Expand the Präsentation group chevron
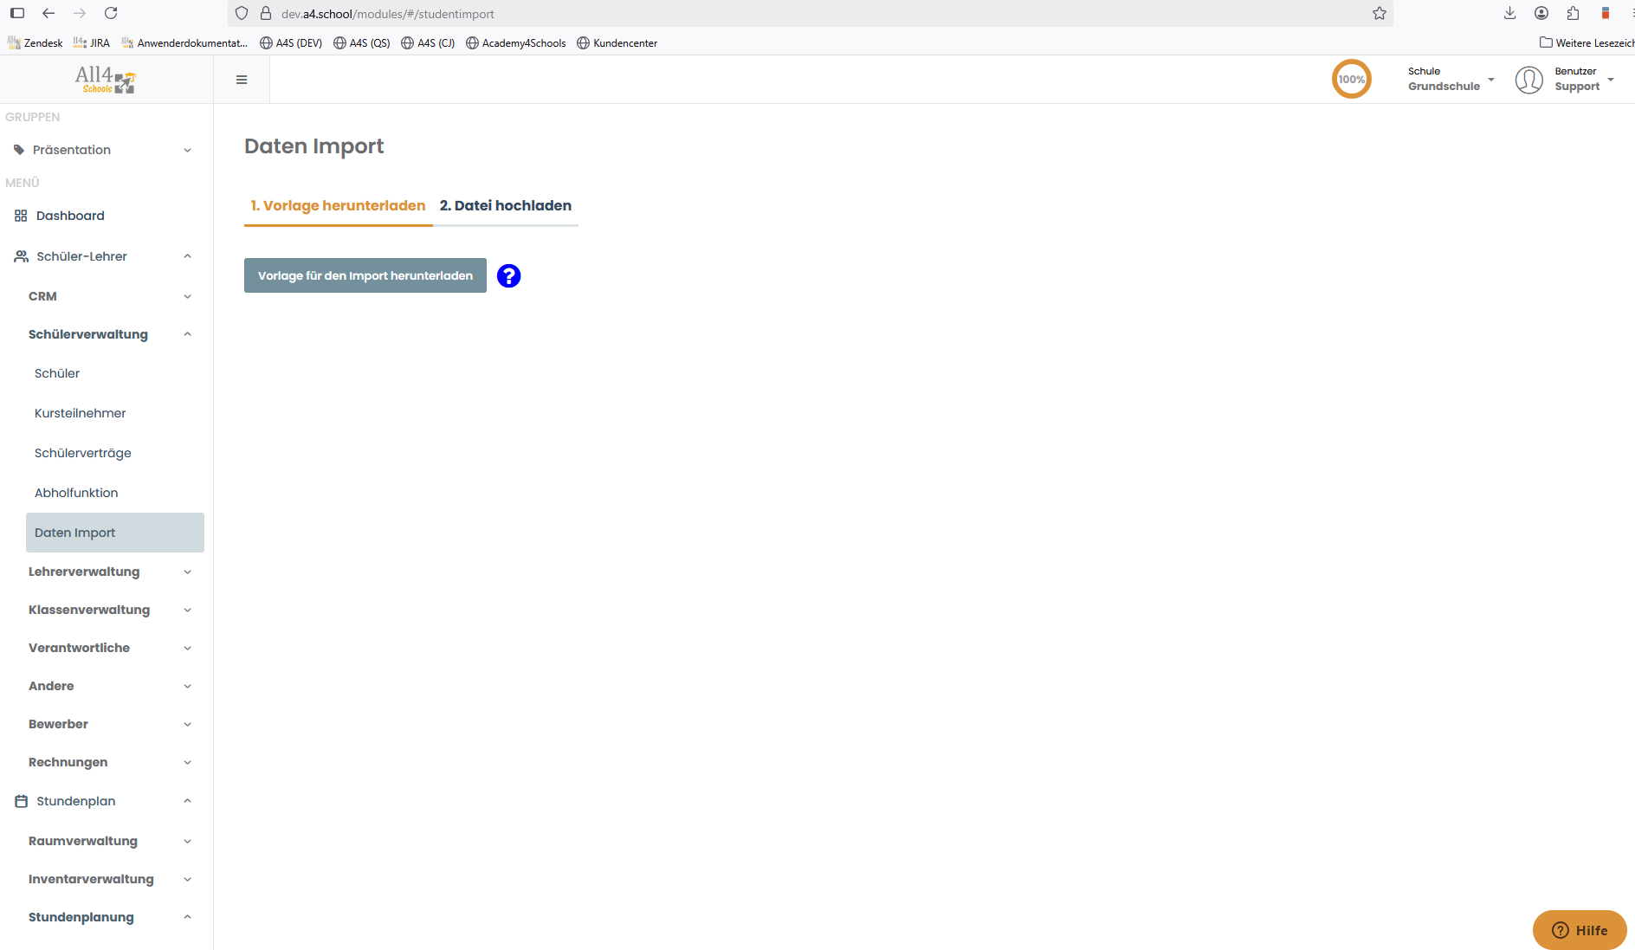This screenshot has width=1635, height=950. tap(187, 150)
